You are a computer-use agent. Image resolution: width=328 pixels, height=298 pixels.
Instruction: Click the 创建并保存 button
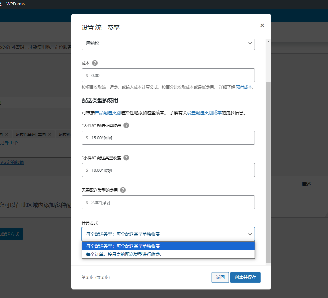[245, 277]
